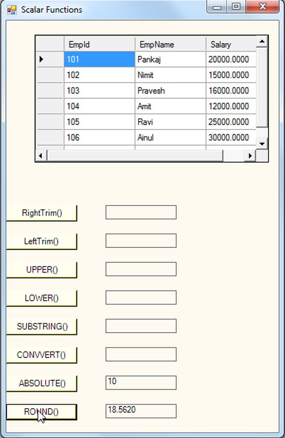Click the app icon in title bar
285x438 pixels.
click(11, 9)
